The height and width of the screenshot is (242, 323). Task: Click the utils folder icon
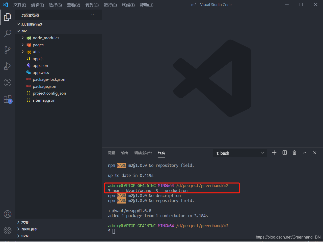[x=29, y=52]
